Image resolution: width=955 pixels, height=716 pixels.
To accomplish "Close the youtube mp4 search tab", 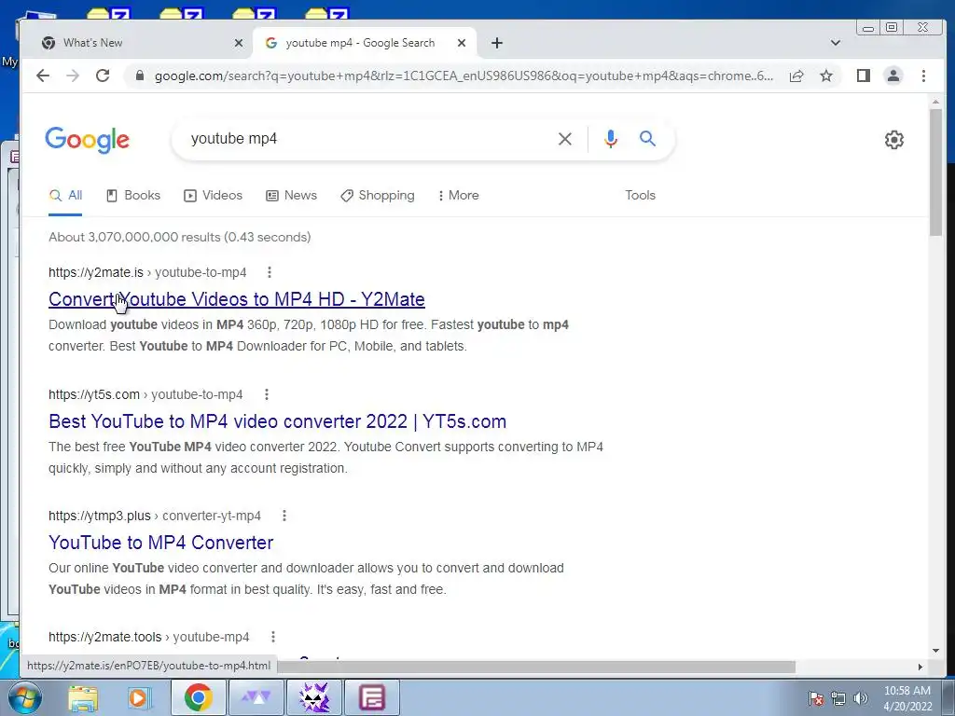I will coord(461,43).
